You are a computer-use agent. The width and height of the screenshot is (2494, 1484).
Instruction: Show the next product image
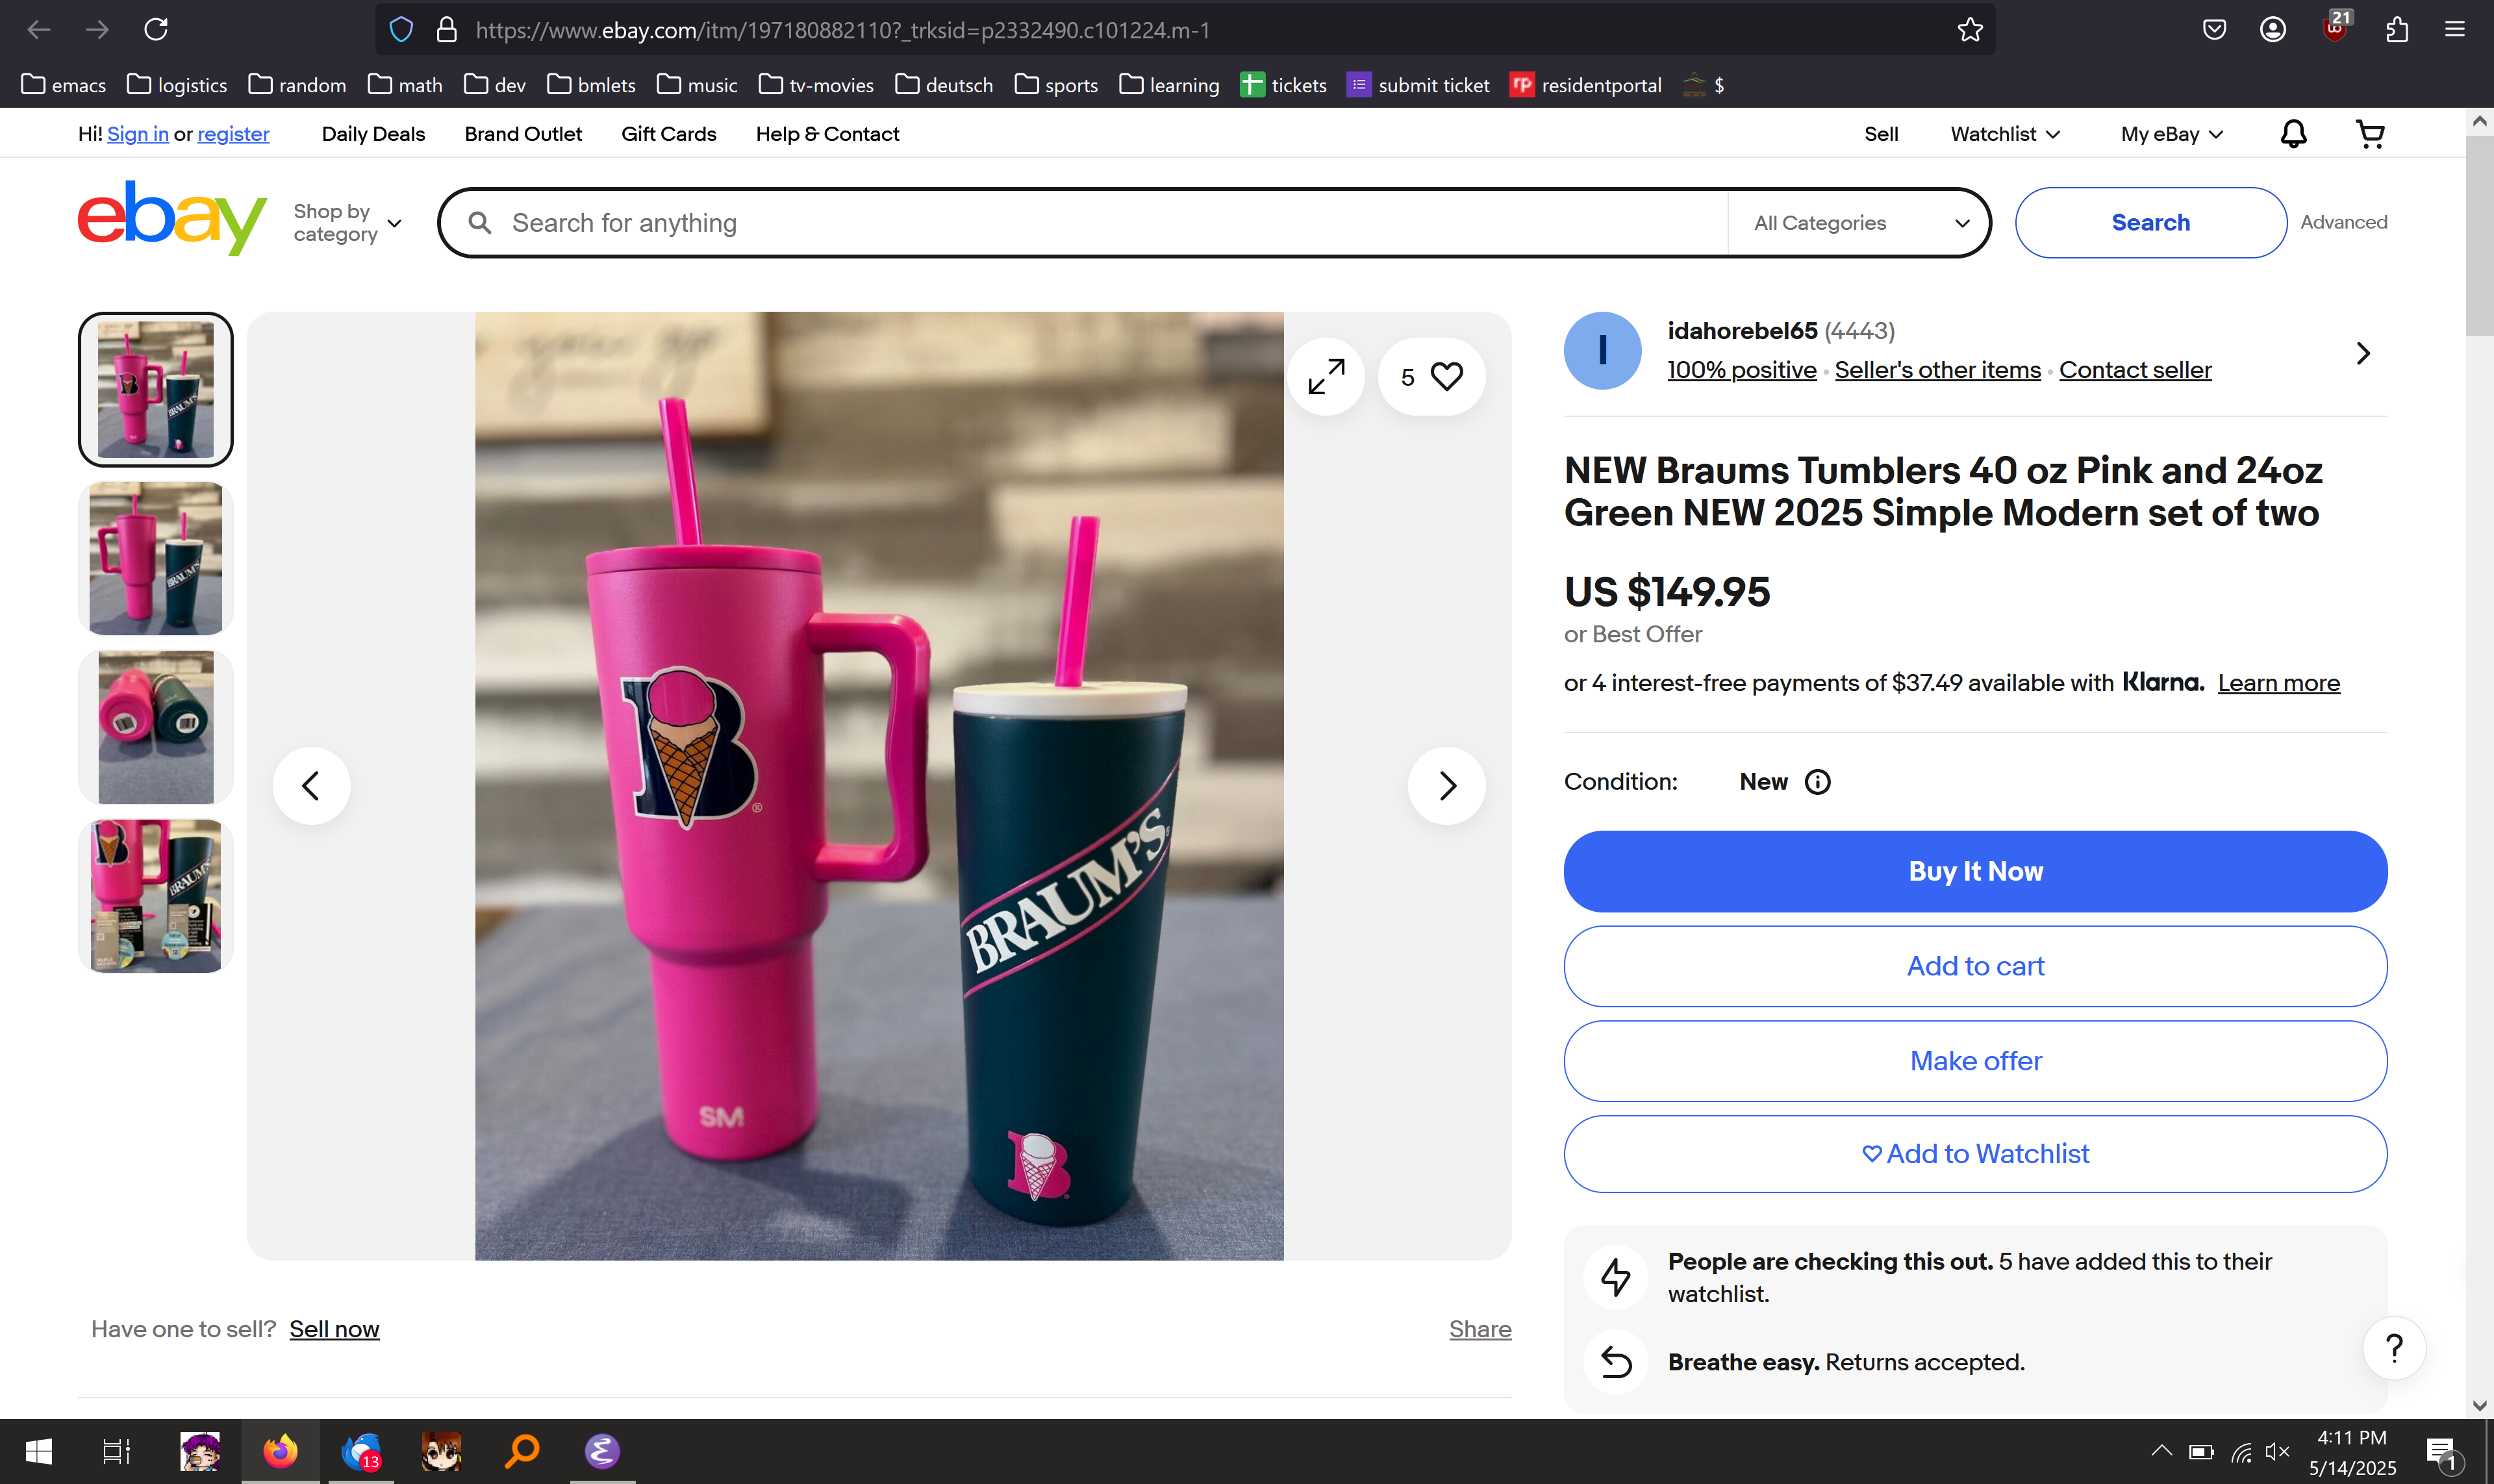pos(1446,786)
